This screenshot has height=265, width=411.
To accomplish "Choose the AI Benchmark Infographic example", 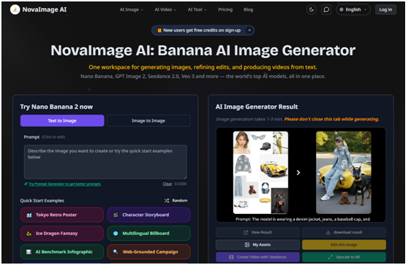I will (x=62, y=252).
